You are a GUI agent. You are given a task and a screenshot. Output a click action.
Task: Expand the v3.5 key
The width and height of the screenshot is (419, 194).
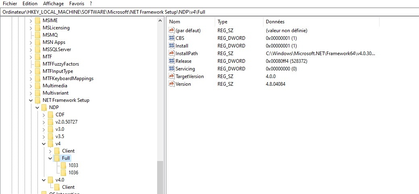44,136
